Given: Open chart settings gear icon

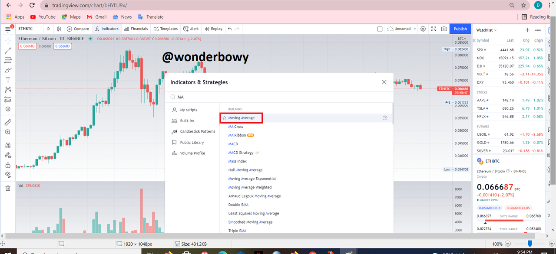Looking at the screenshot, I should tap(423, 29).
